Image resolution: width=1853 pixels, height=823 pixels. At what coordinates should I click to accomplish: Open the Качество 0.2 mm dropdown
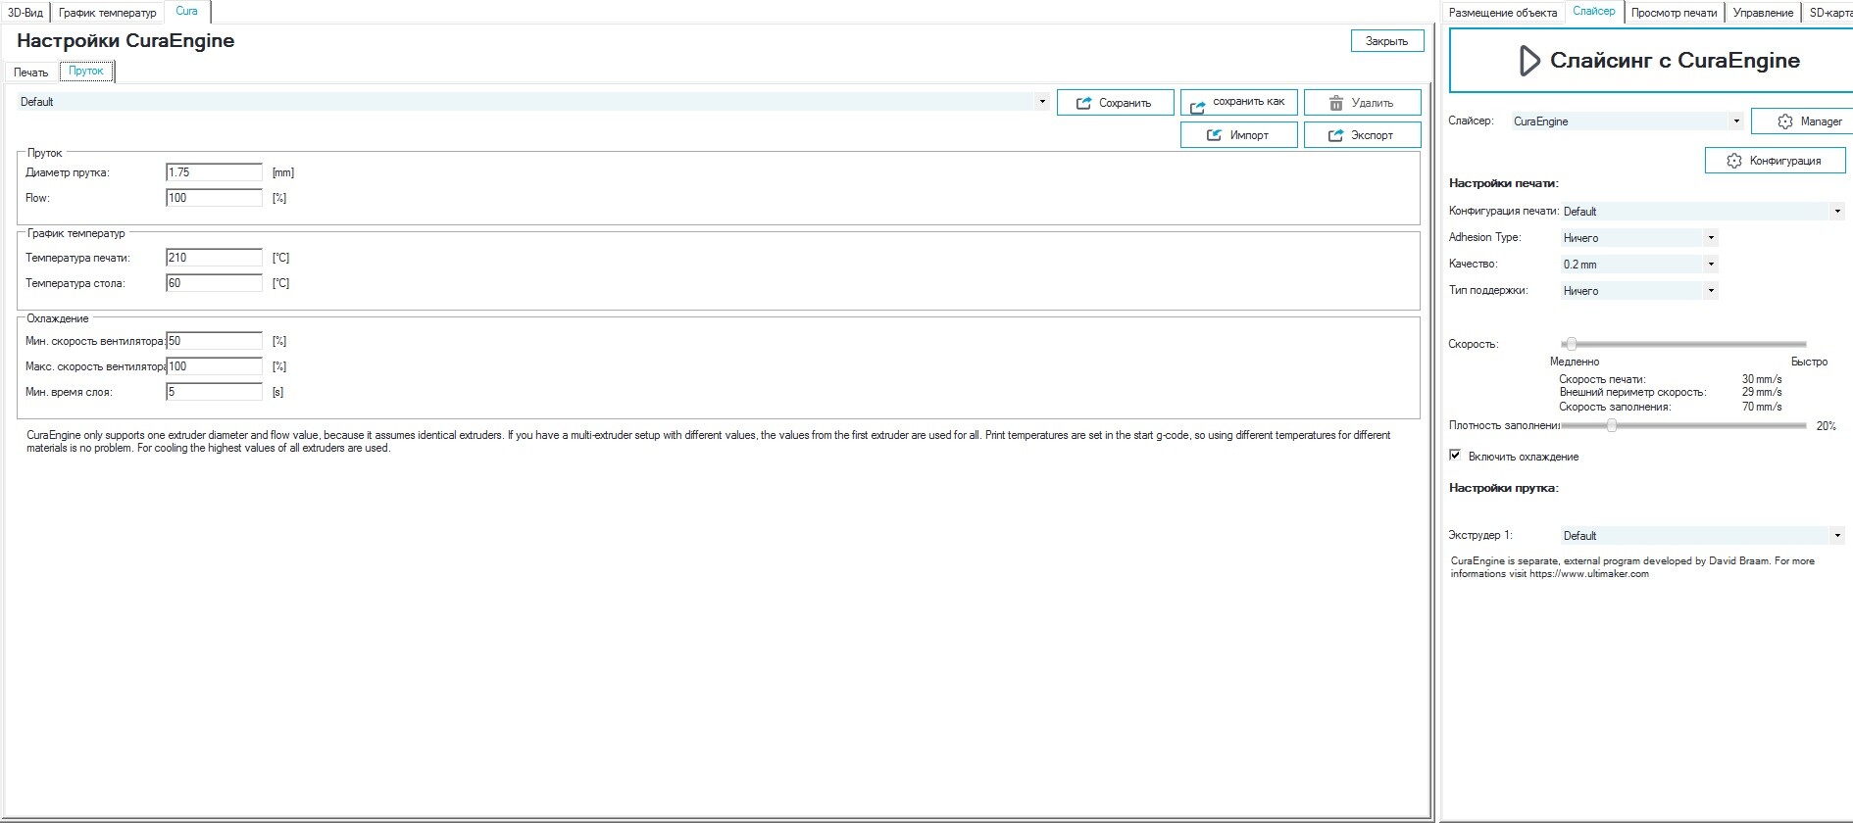pyautogui.click(x=1711, y=265)
